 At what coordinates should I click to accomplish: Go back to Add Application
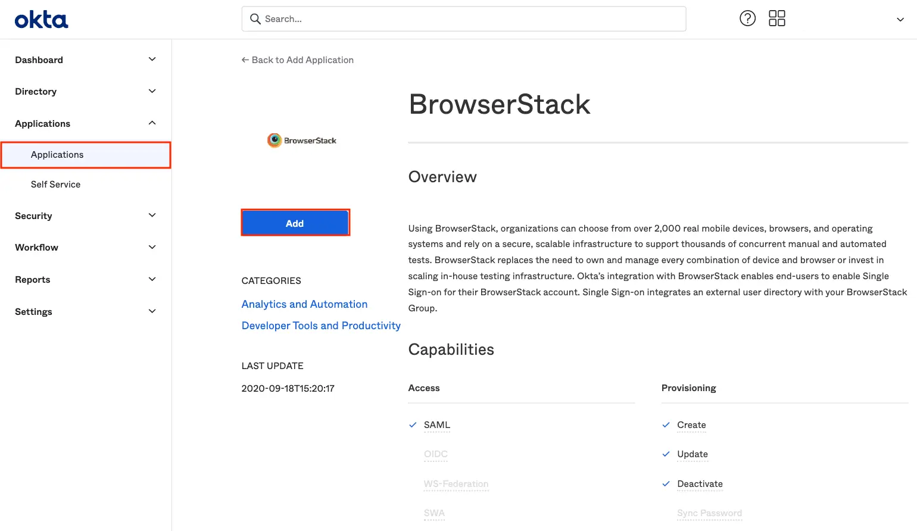coord(297,60)
